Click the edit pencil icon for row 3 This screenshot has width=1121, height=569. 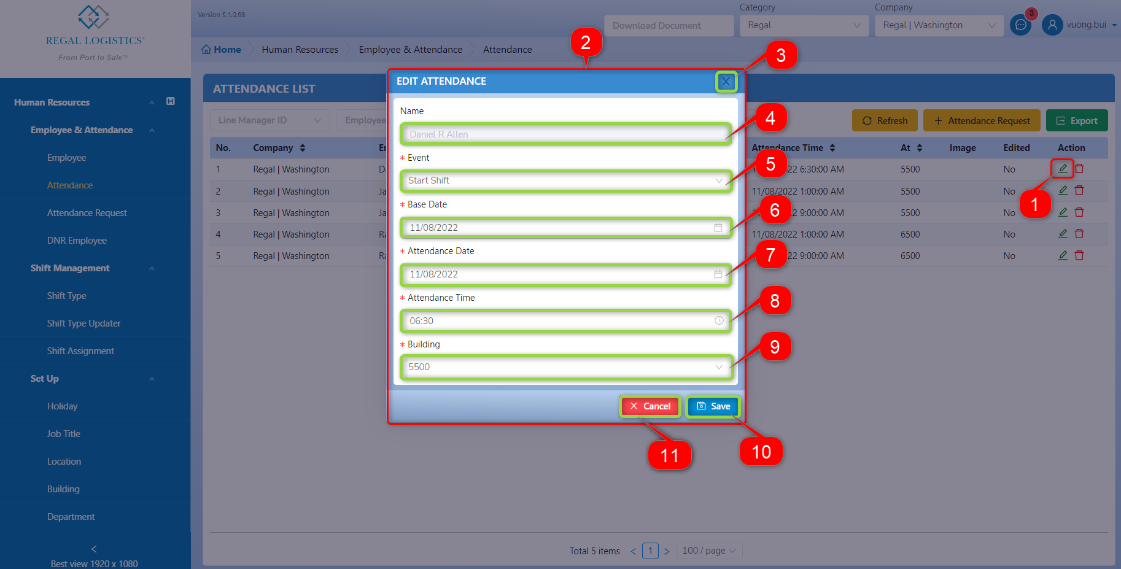click(x=1063, y=212)
